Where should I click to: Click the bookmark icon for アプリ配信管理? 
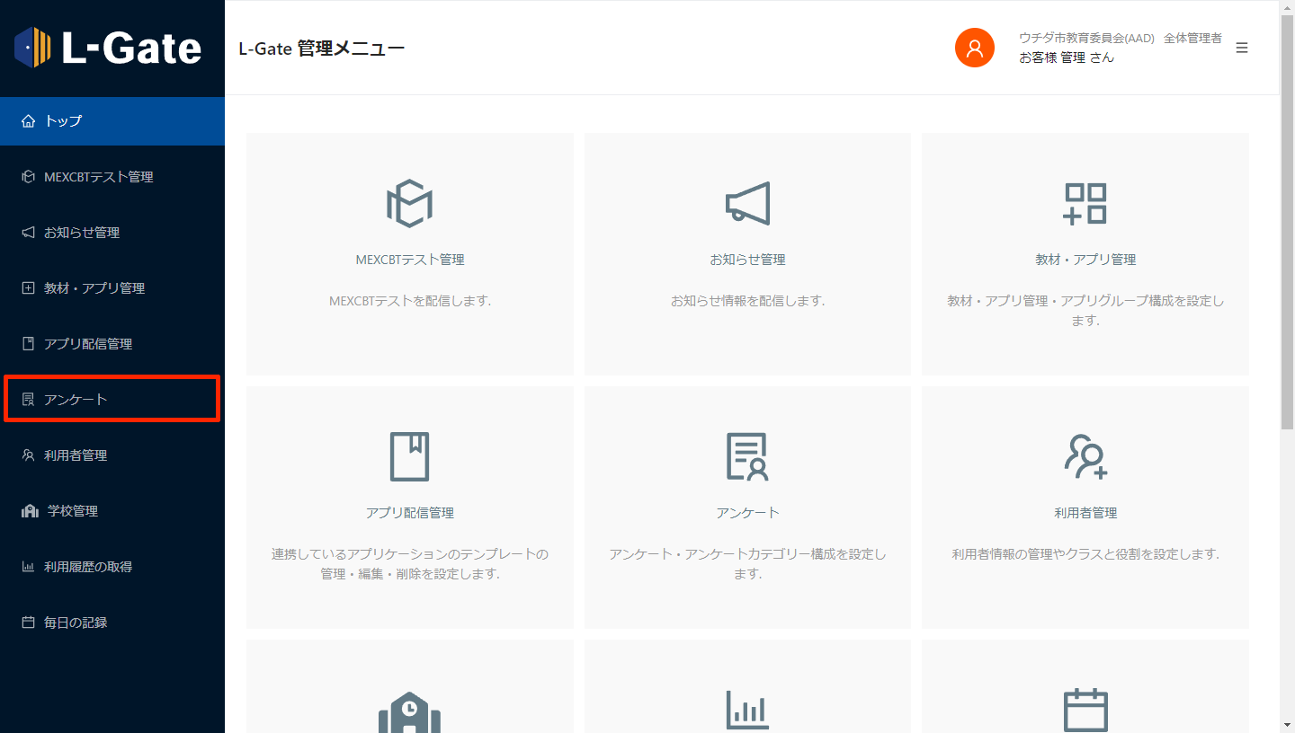[x=409, y=457]
